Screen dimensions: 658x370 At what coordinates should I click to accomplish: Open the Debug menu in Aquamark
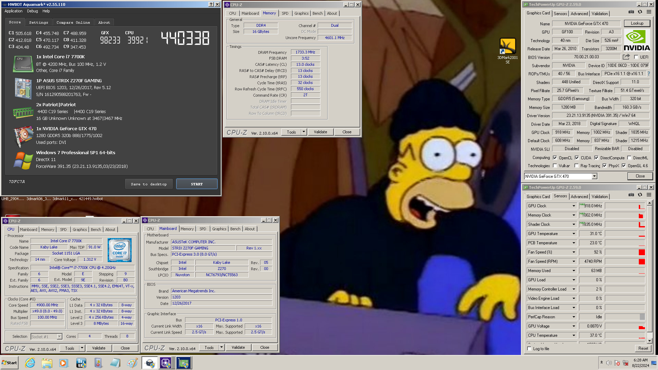click(33, 11)
